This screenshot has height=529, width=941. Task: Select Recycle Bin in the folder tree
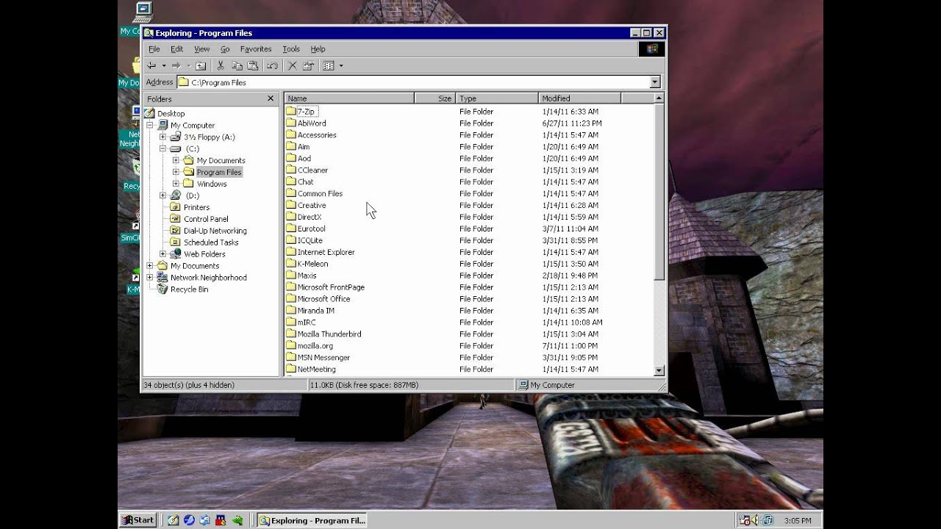pyautogui.click(x=189, y=289)
